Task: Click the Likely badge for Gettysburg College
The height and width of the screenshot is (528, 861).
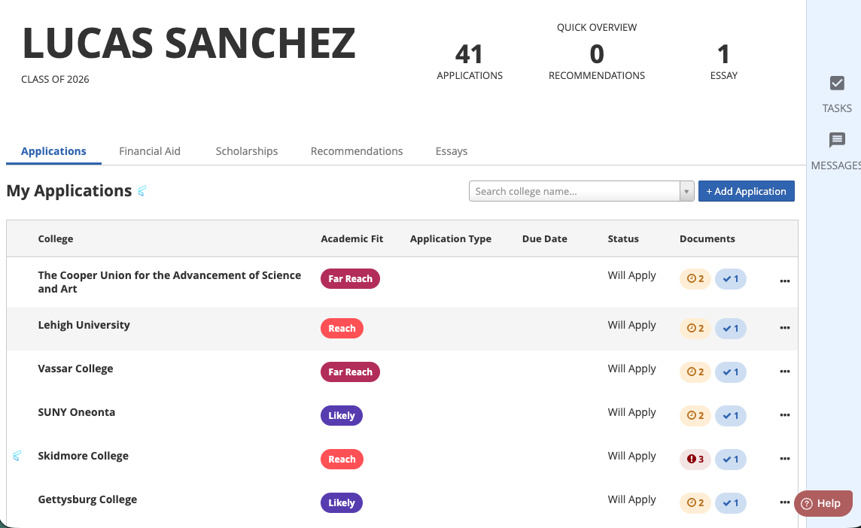Action: tap(342, 502)
